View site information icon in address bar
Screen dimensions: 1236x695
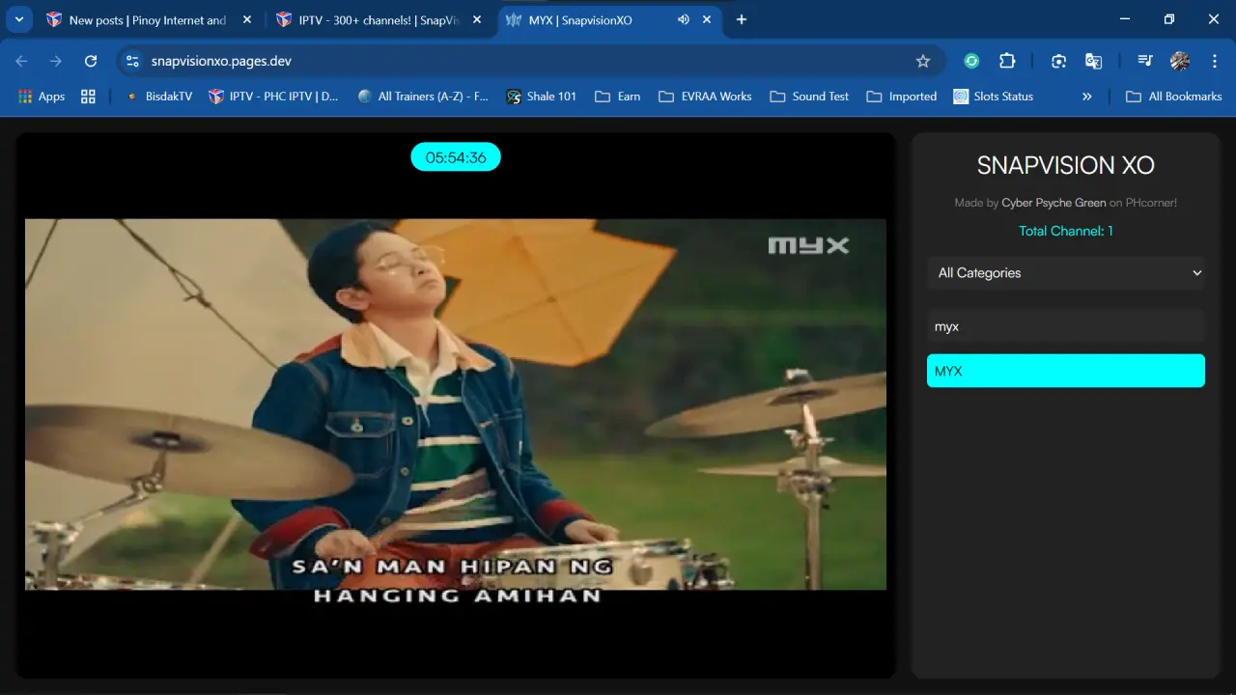point(133,61)
